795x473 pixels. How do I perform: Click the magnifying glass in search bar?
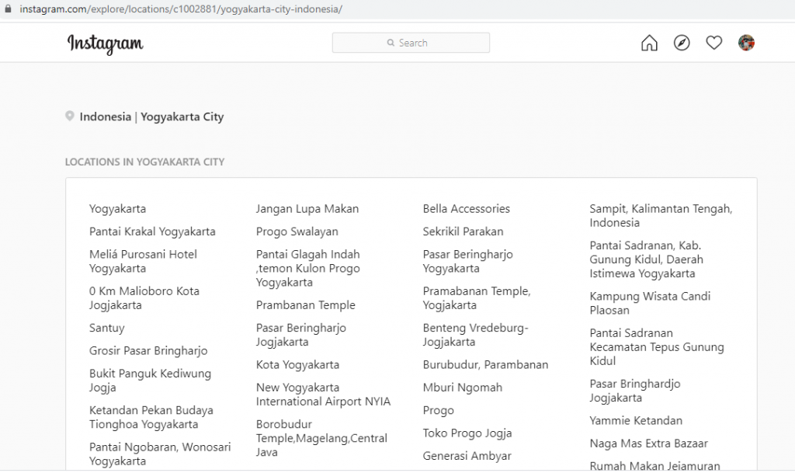click(390, 43)
